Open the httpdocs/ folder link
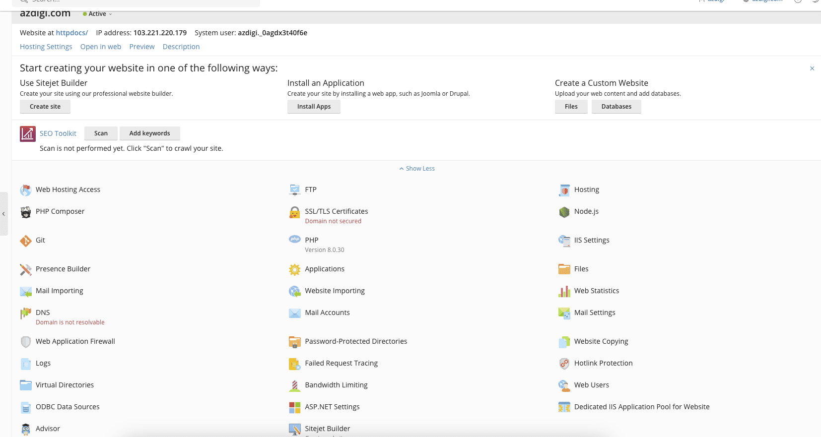The image size is (821, 437). point(71,33)
